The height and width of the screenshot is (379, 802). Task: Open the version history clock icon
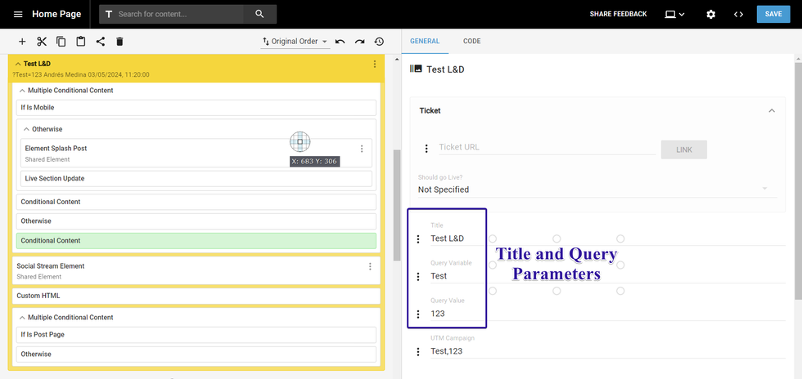(379, 42)
